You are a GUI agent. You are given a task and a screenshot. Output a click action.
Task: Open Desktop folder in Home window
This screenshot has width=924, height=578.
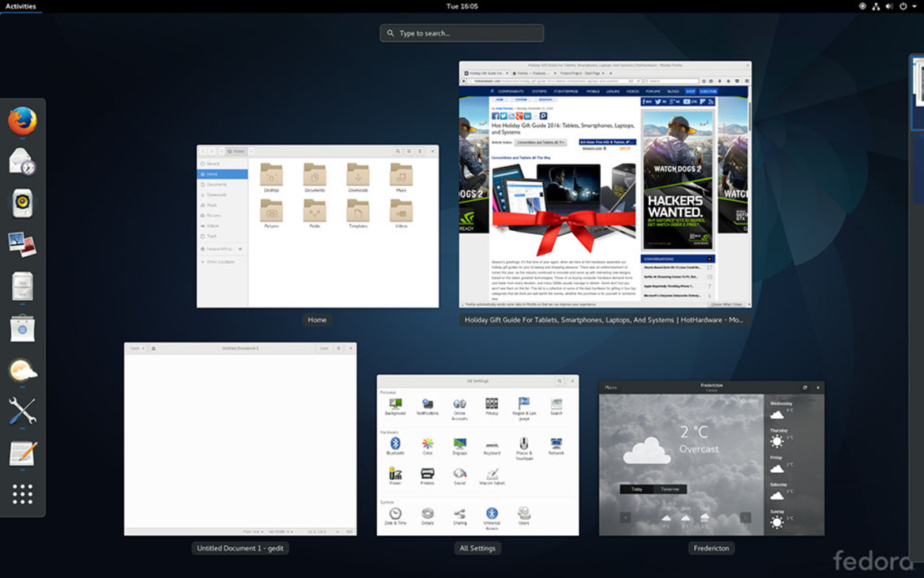[x=272, y=177]
